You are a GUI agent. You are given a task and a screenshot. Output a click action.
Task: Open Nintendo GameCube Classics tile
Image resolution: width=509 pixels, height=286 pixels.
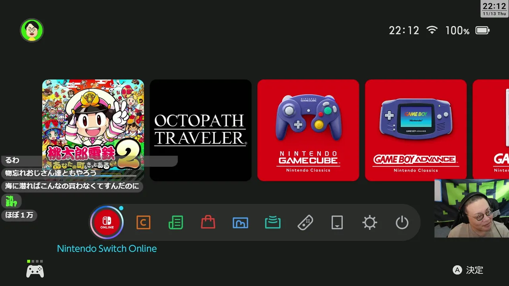[x=308, y=130]
